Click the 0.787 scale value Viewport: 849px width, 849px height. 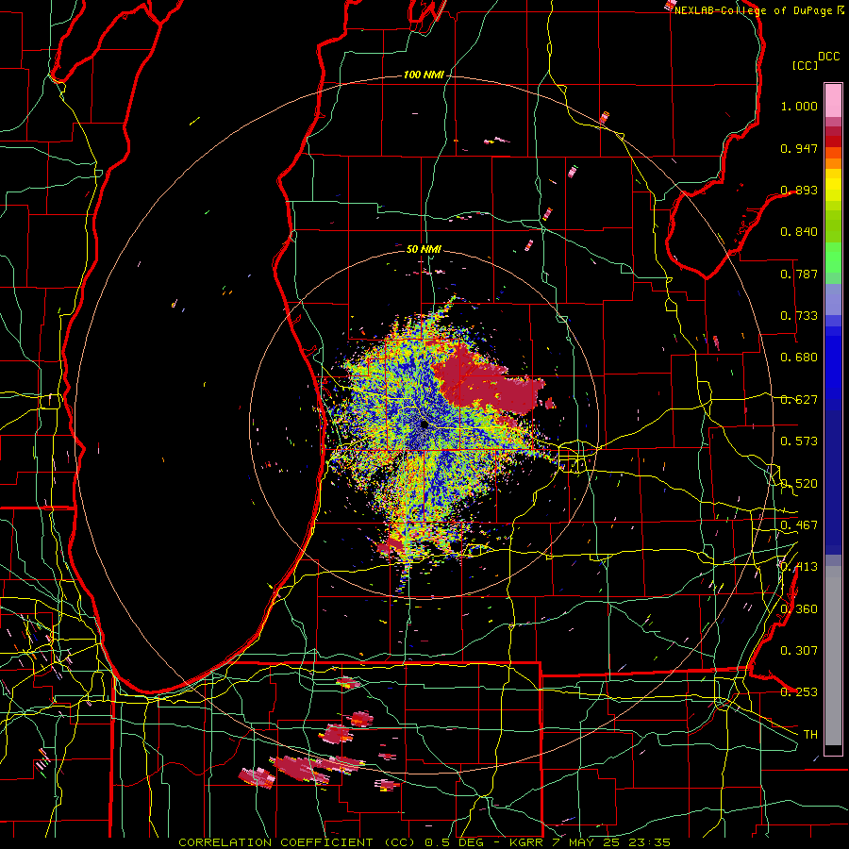[x=799, y=274]
